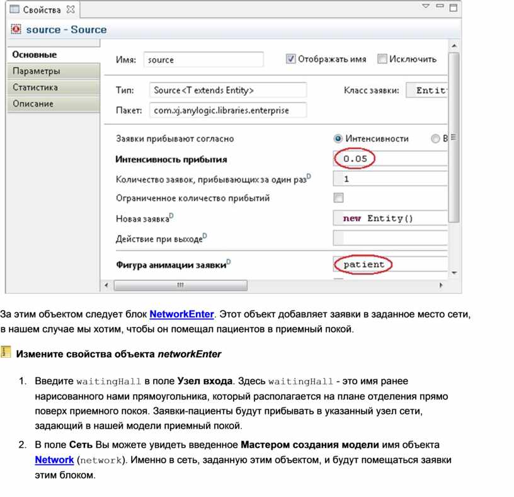Click the Класс заявки field
This screenshot has width=514, height=497.
[426, 90]
